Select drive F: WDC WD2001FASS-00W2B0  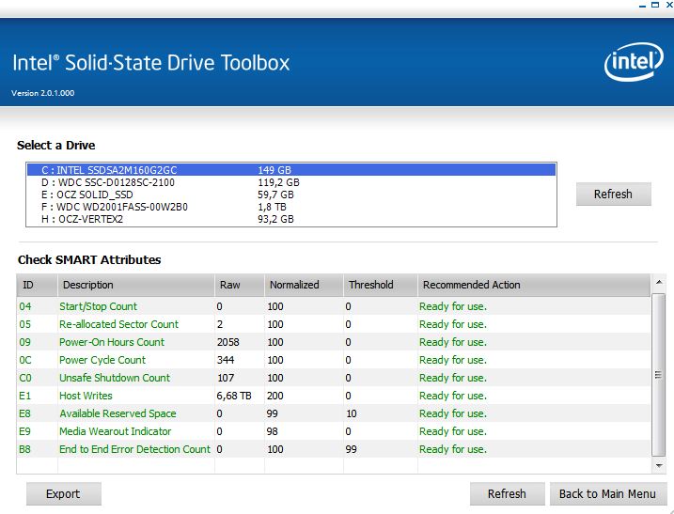click(x=291, y=207)
